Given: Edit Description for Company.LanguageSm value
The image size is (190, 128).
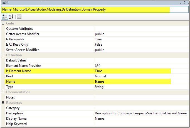Looking at the screenshot, I should point(141,113).
